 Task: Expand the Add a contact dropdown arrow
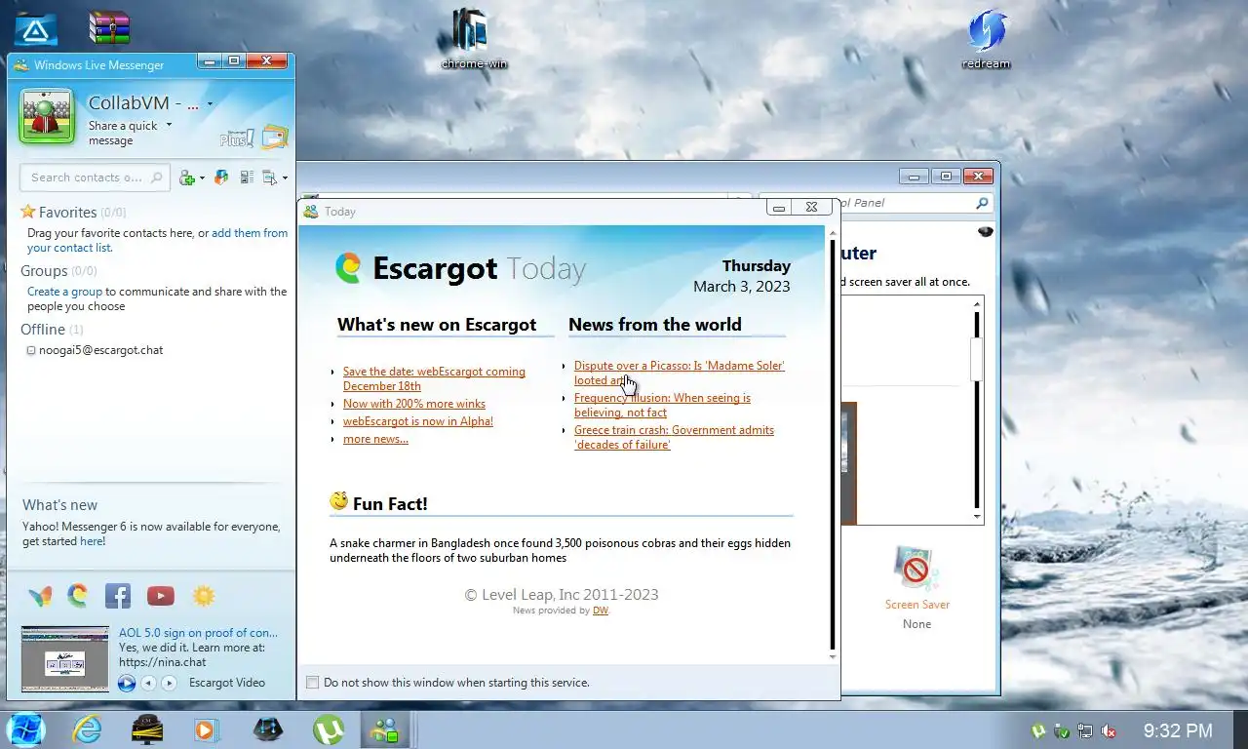click(x=201, y=178)
